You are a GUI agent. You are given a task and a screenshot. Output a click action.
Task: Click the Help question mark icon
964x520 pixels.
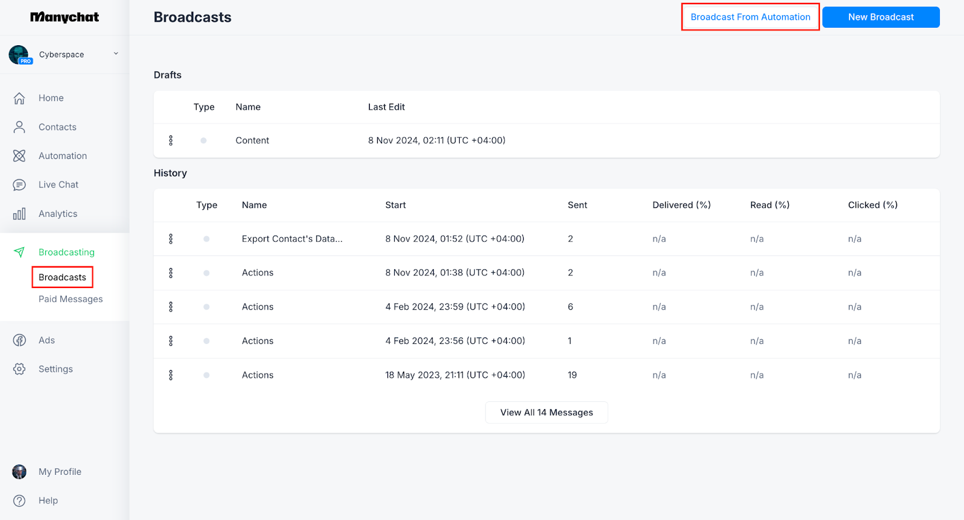[x=19, y=501]
